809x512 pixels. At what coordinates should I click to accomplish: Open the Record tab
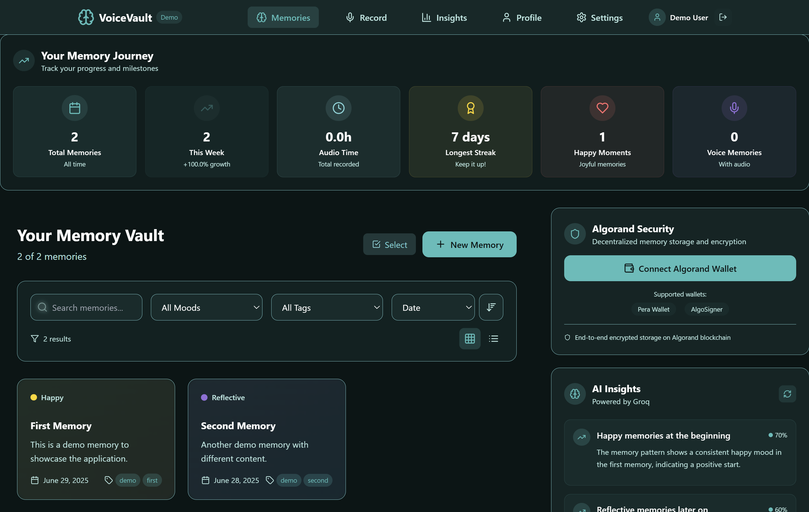367,17
